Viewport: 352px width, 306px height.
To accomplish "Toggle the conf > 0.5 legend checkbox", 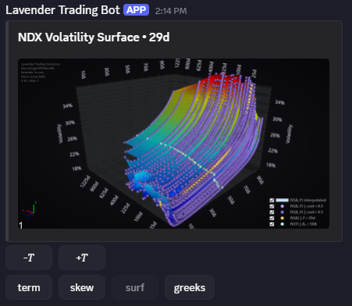I will pos(272,212).
